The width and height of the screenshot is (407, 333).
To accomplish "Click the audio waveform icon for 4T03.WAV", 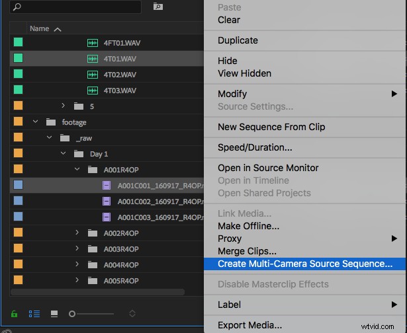I will (93, 91).
